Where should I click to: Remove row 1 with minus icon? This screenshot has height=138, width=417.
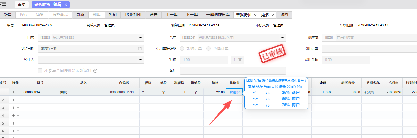point(18,92)
